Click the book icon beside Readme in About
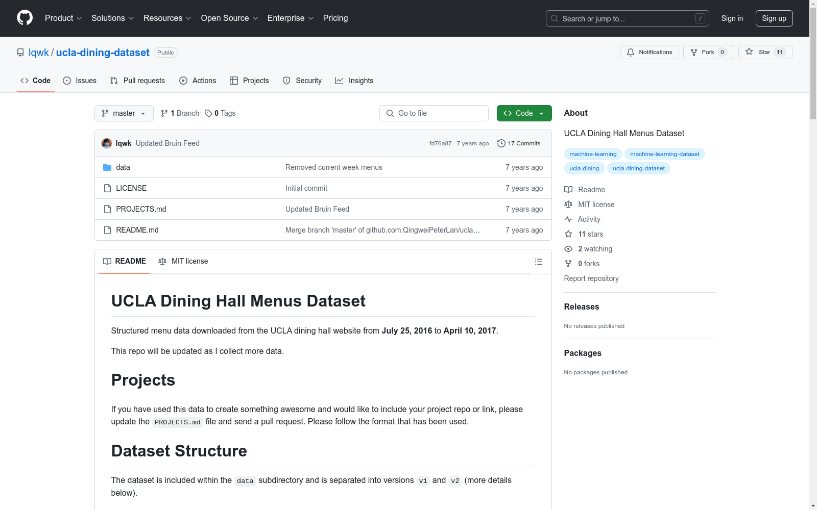The image size is (817, 510). pyautogui.click(x=568, y=190)
